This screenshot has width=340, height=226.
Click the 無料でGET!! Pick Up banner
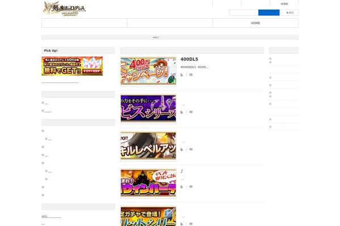point(72,66)
